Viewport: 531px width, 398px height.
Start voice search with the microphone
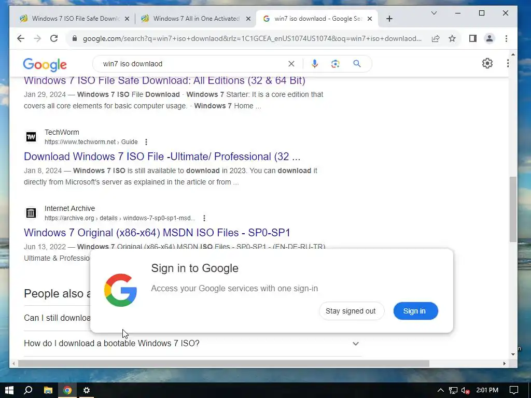[315, 64]
